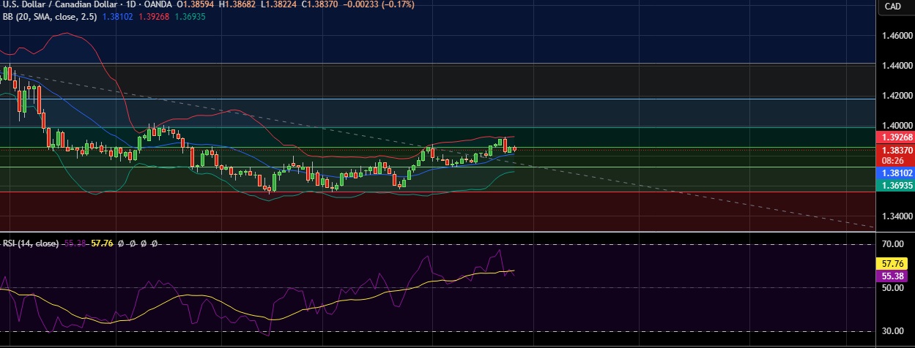Click the 1.46000 level on price scale
915x348 pixels.
(896, 36)
